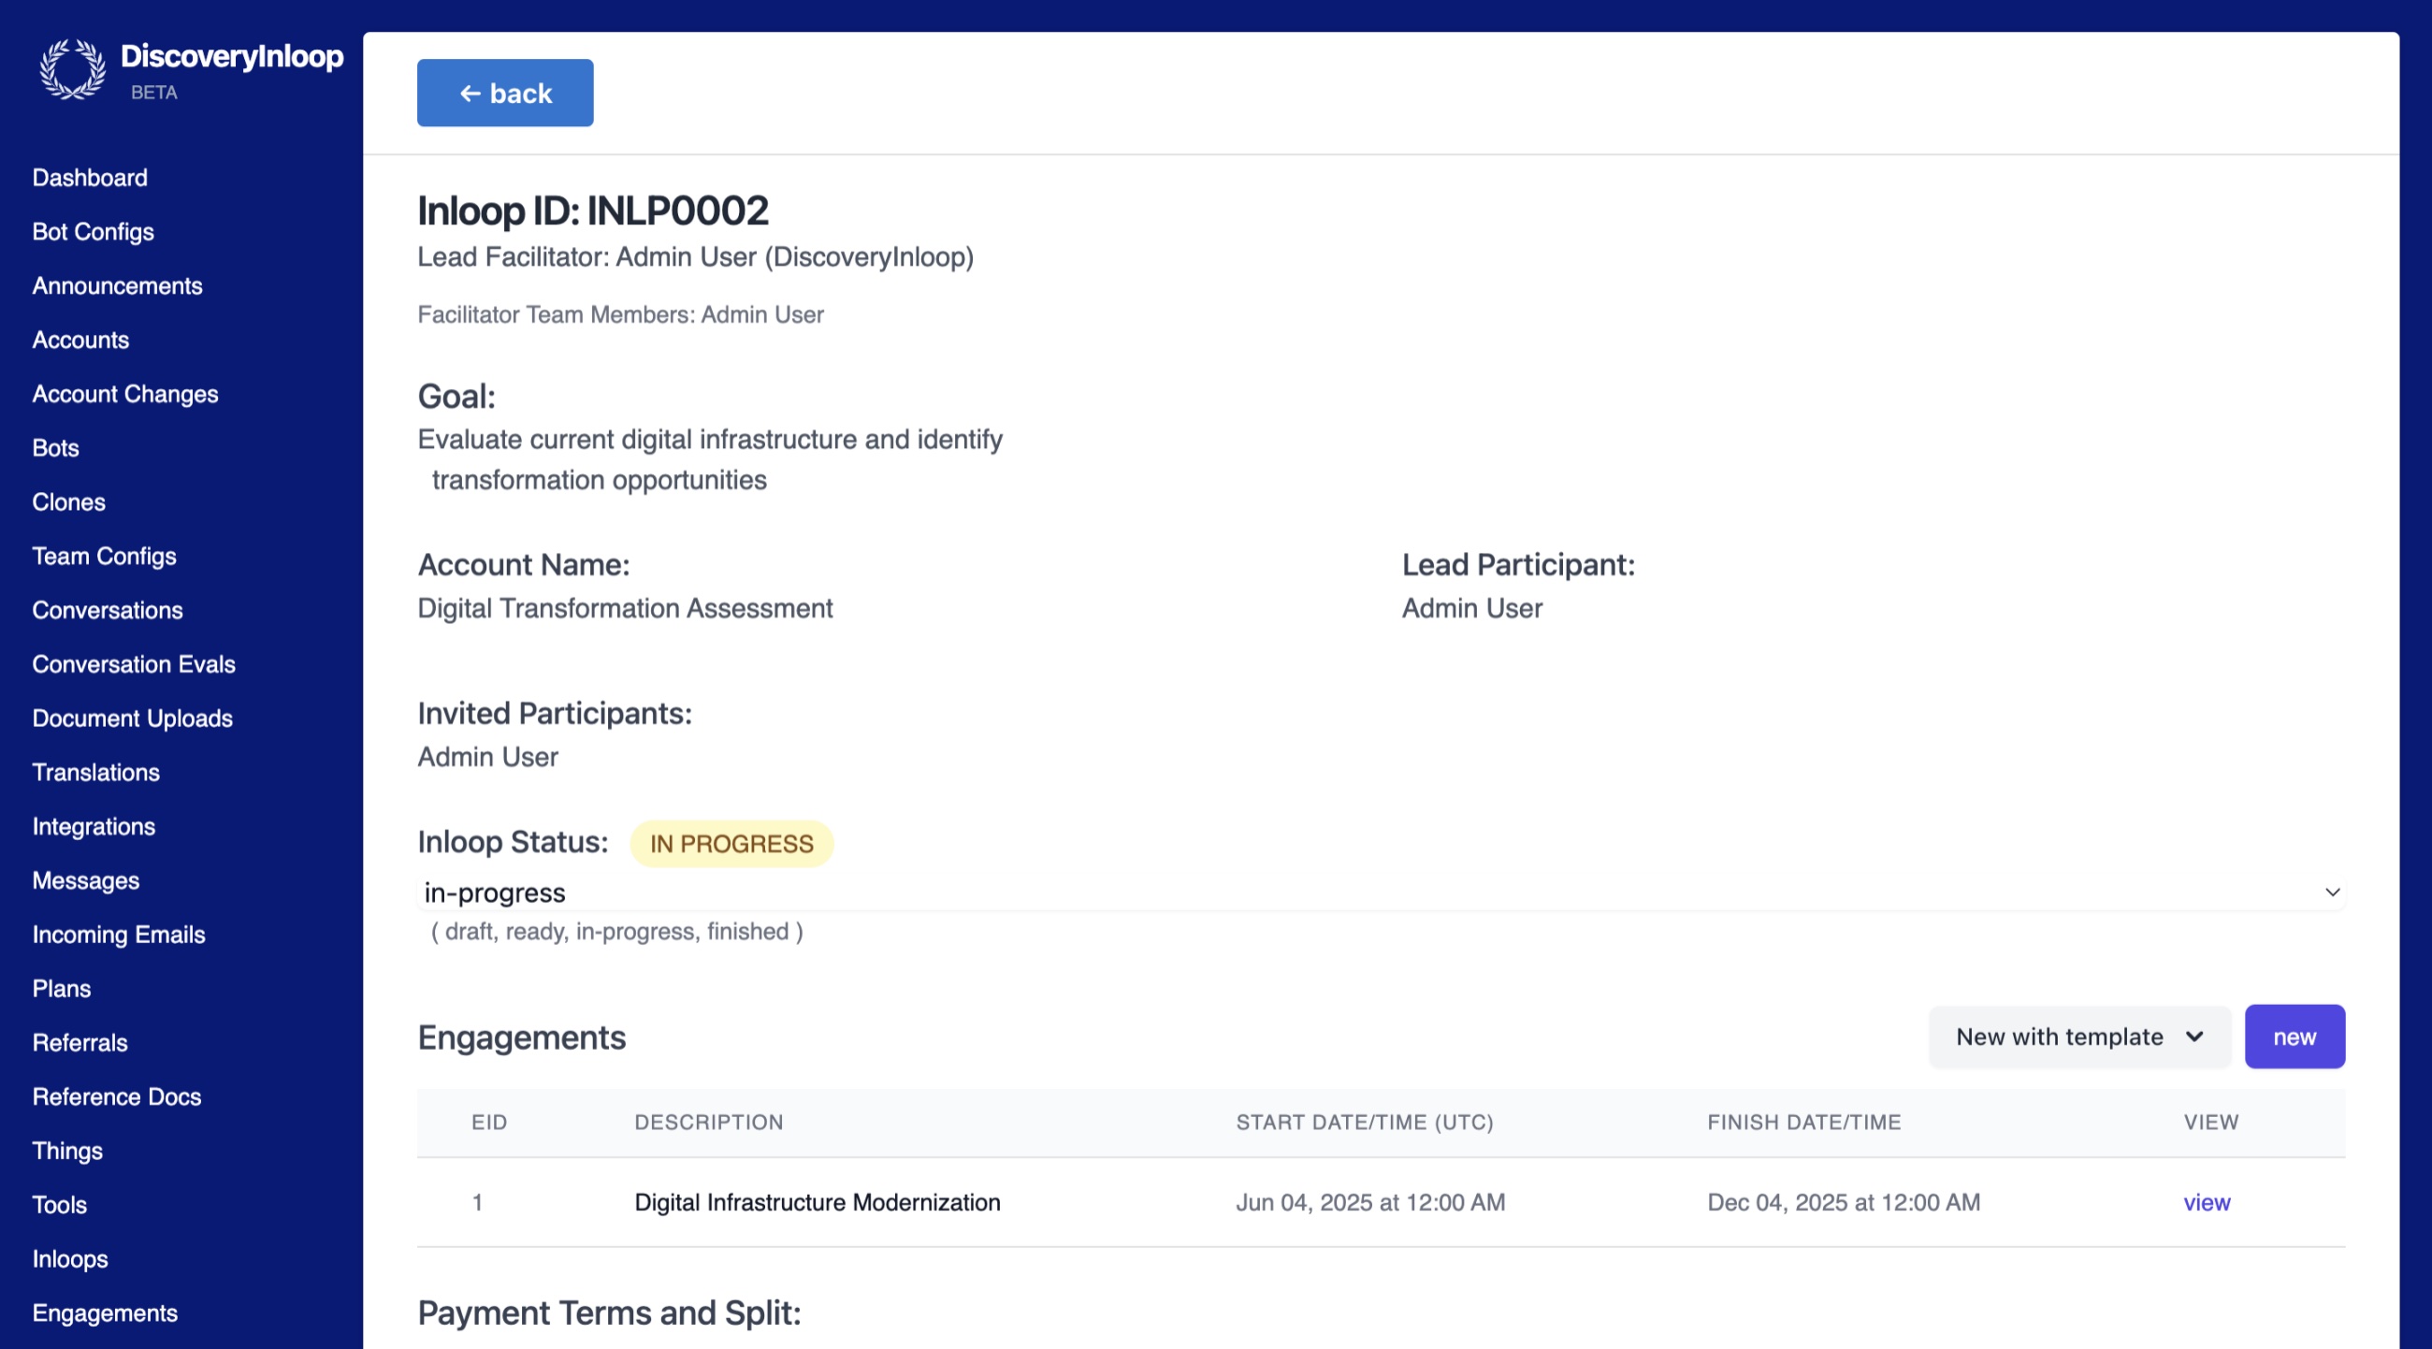The height and width of the screenshot is (1349, 2432).
Task: Go back using the back button
Action: click(505, 93)
